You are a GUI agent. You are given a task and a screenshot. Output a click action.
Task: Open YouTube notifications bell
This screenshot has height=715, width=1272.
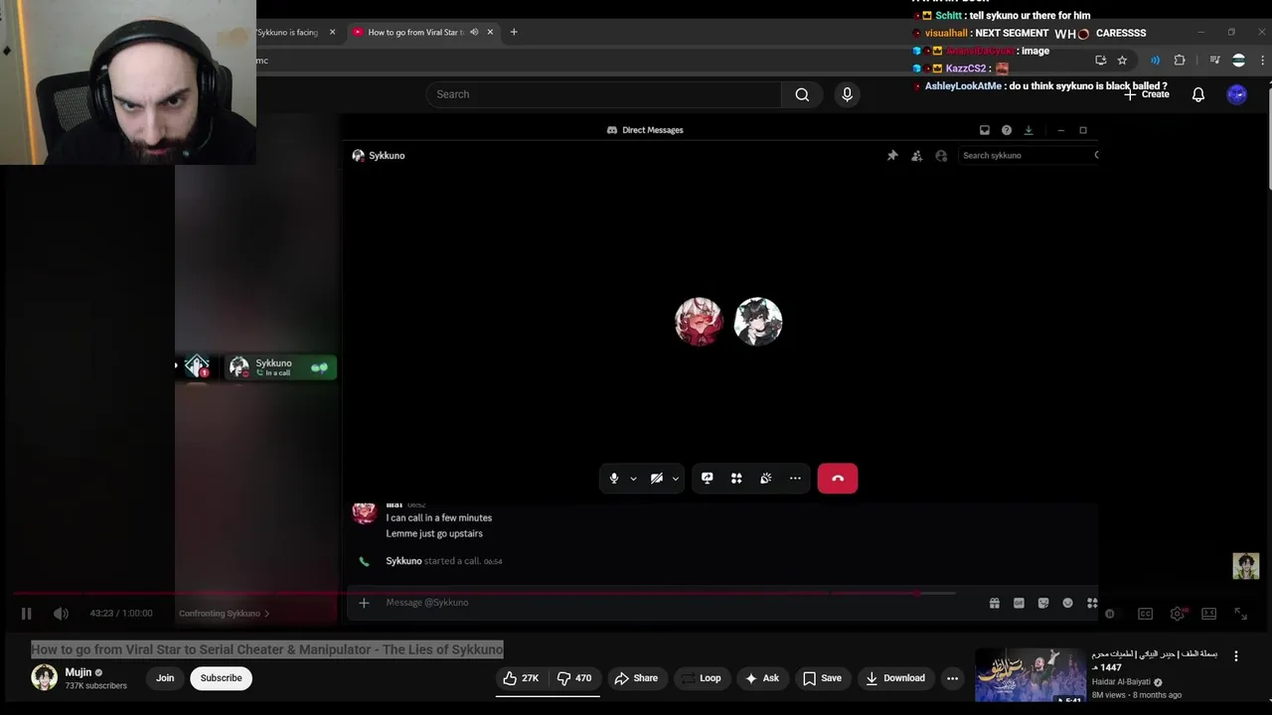(1198, 94)
